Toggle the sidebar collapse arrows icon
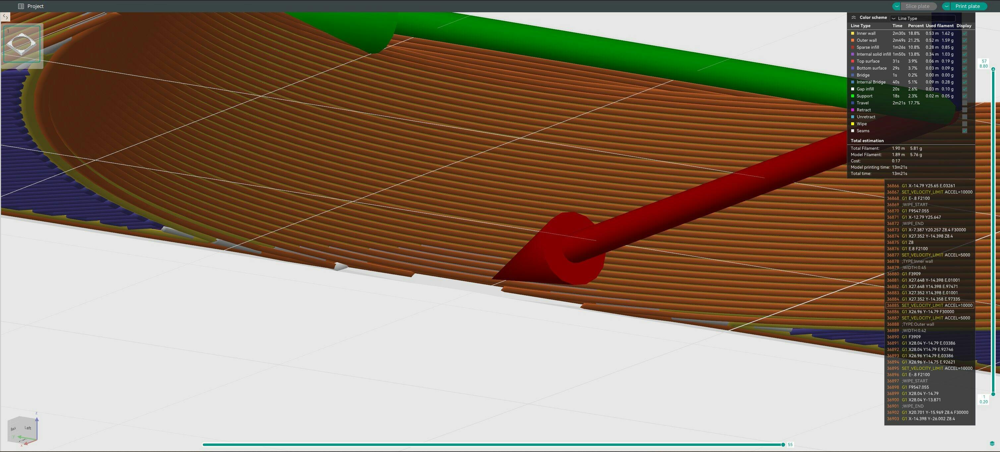Viewport: 1000px width, 452px height. [x=5, y=17]
